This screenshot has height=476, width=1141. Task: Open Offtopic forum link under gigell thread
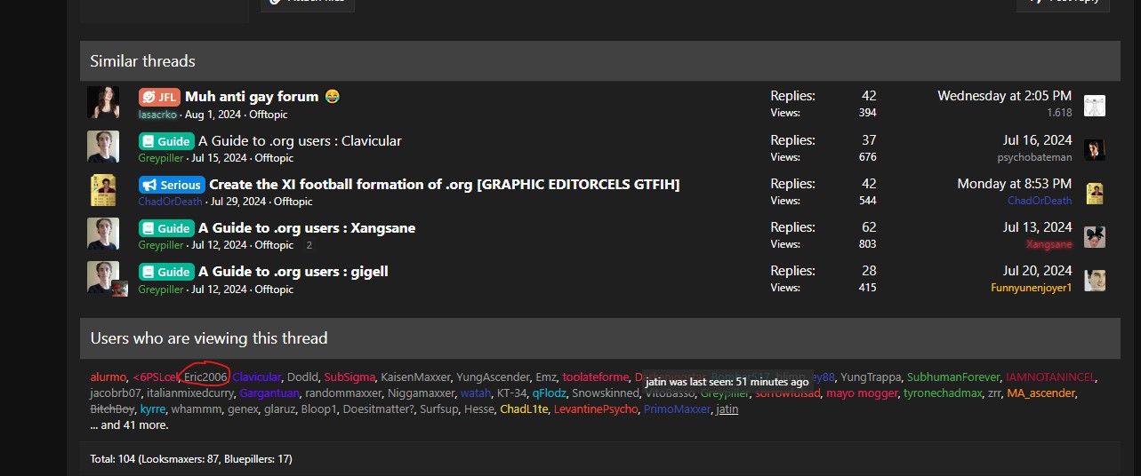(274, 290)
